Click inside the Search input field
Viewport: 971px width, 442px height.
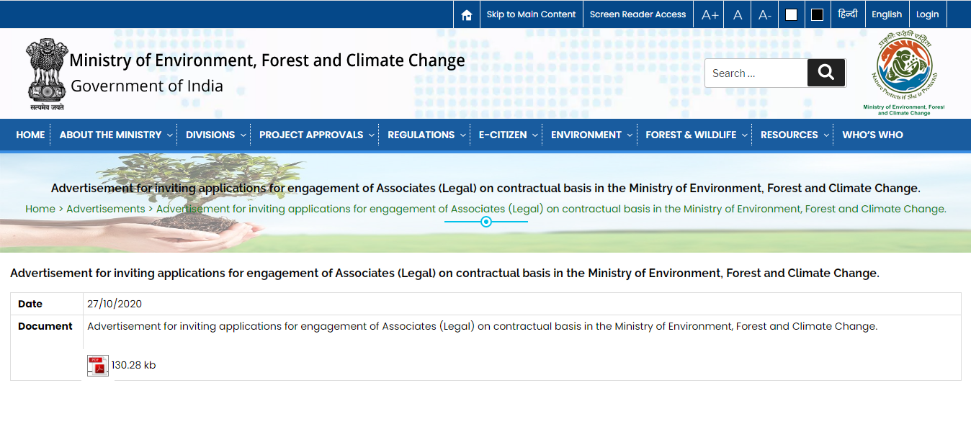coord(756,73)
